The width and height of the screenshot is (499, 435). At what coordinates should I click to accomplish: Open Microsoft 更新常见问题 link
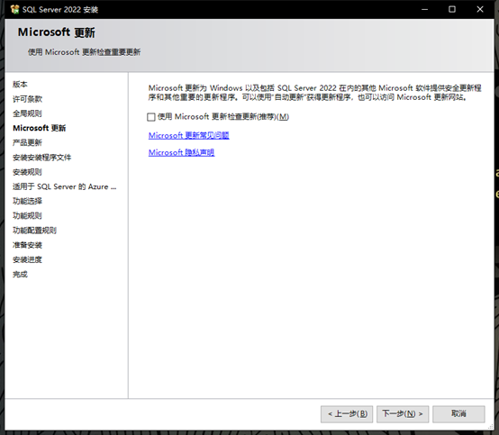[x=189, y=136]
